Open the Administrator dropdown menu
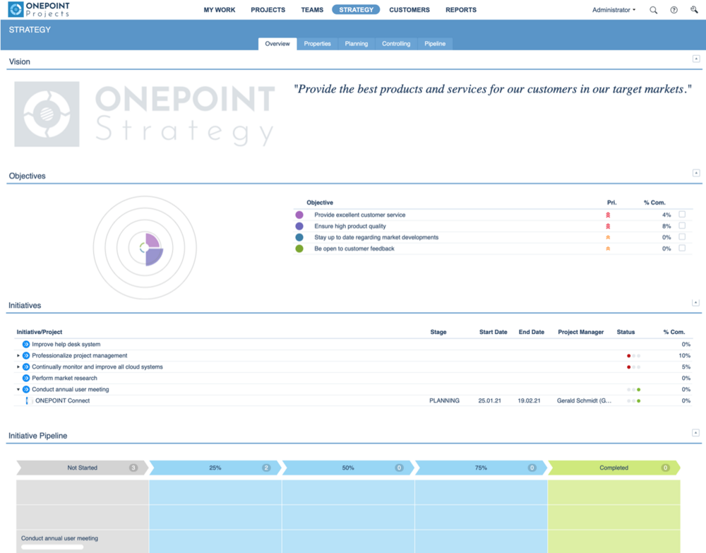Screen dimensions: 706x553 click(x=614, y=10)
